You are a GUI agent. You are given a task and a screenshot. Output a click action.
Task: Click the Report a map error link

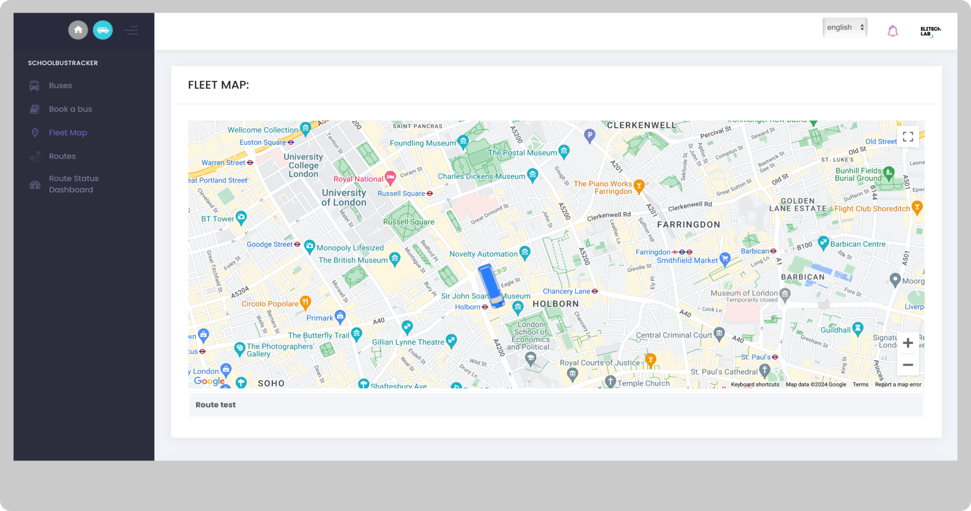pos(897,384)
